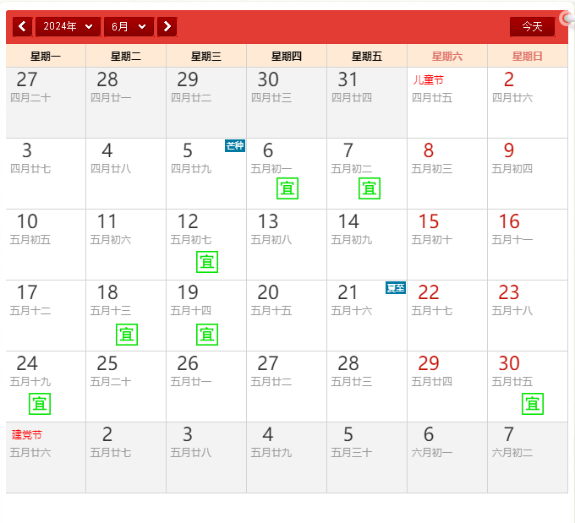
Task: Select June 17 五月十二
Action: pyautogui.click(x=46, y=316)
